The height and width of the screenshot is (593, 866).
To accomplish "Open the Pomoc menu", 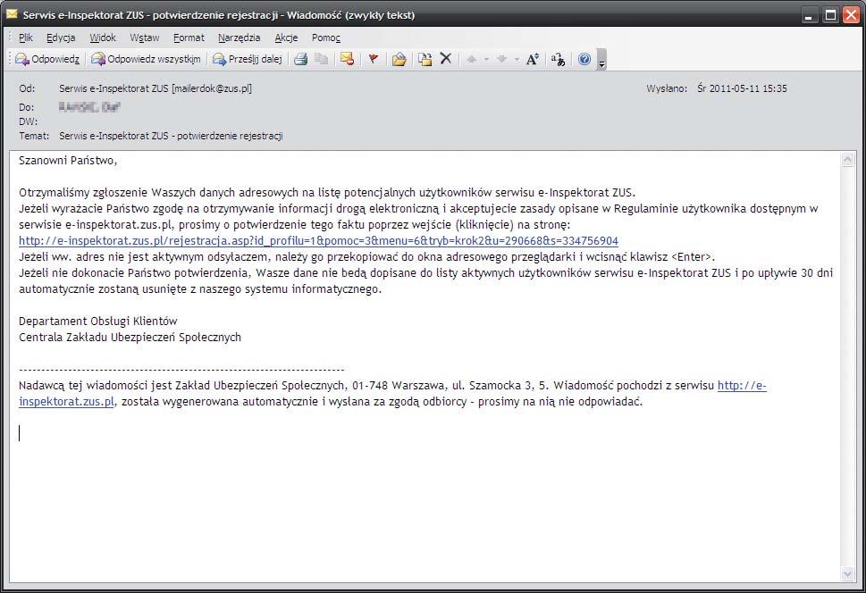I will [326, 38].
